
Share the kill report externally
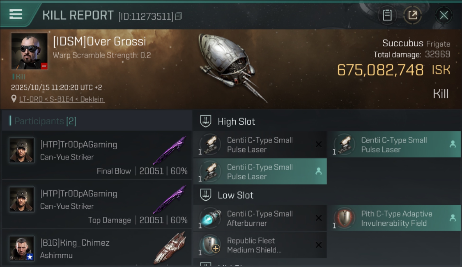[413, 15]
